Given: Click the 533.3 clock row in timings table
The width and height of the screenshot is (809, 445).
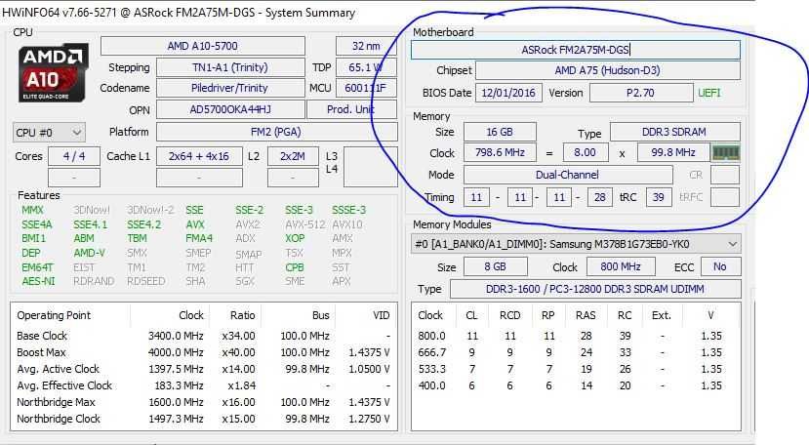Looking at the screenshot, I should pos(576,369).
